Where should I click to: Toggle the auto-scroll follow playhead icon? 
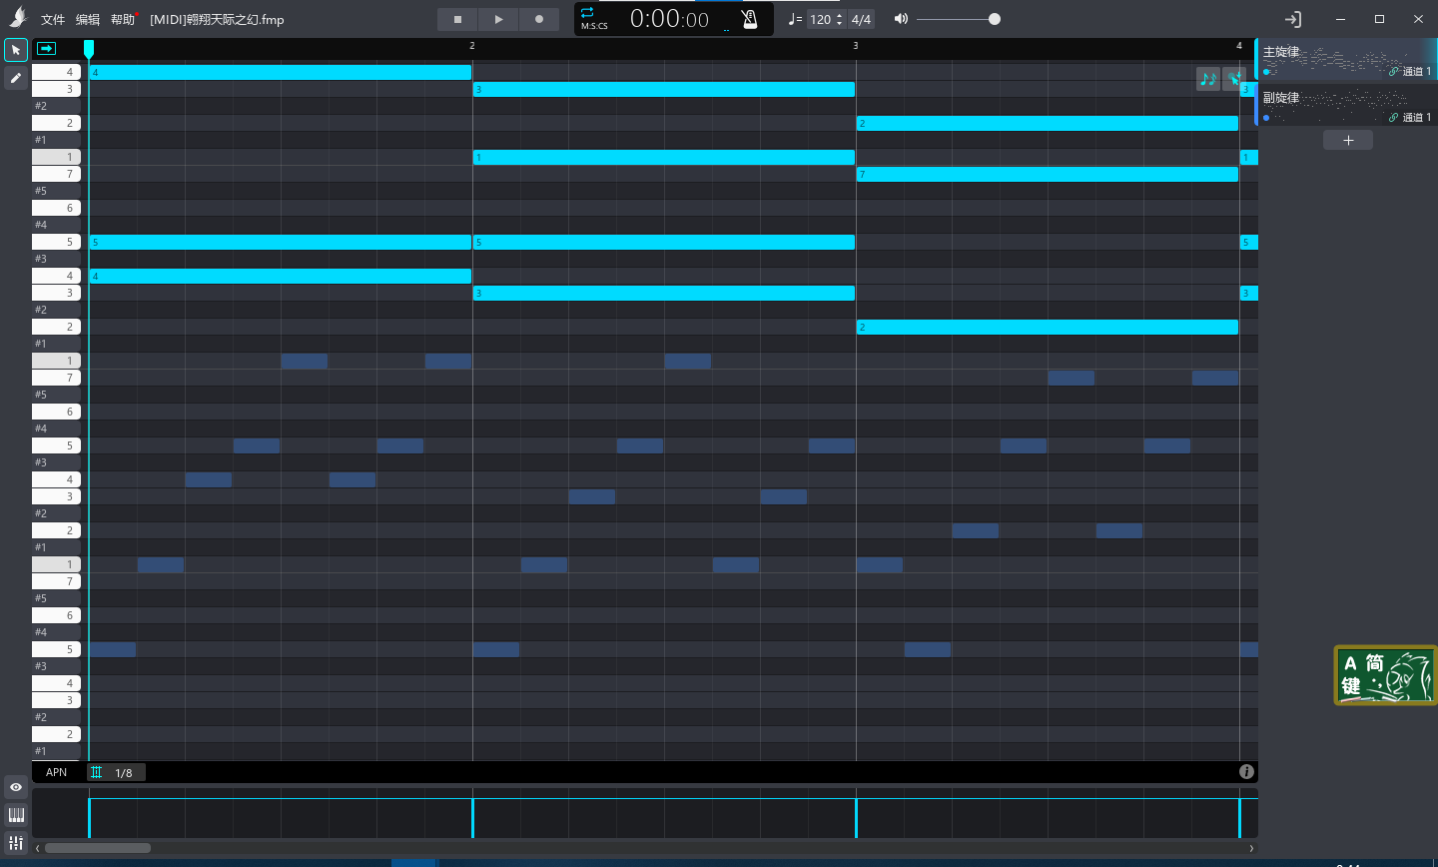tap(46, 48)
